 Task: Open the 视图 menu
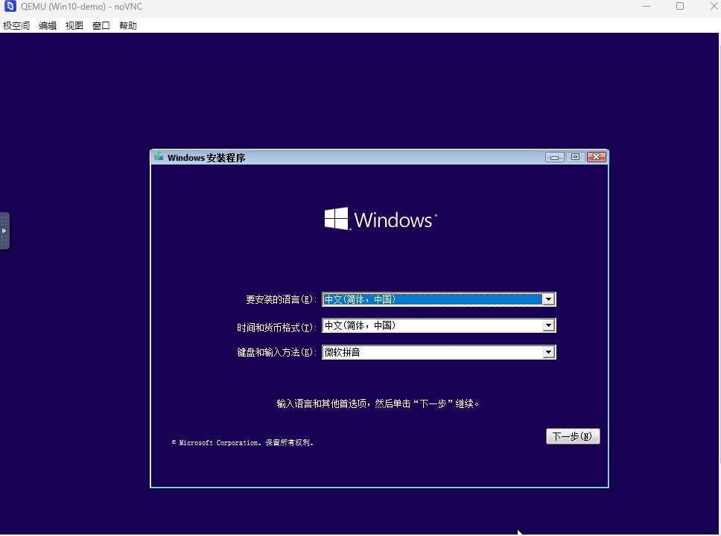tap(74, 25)
